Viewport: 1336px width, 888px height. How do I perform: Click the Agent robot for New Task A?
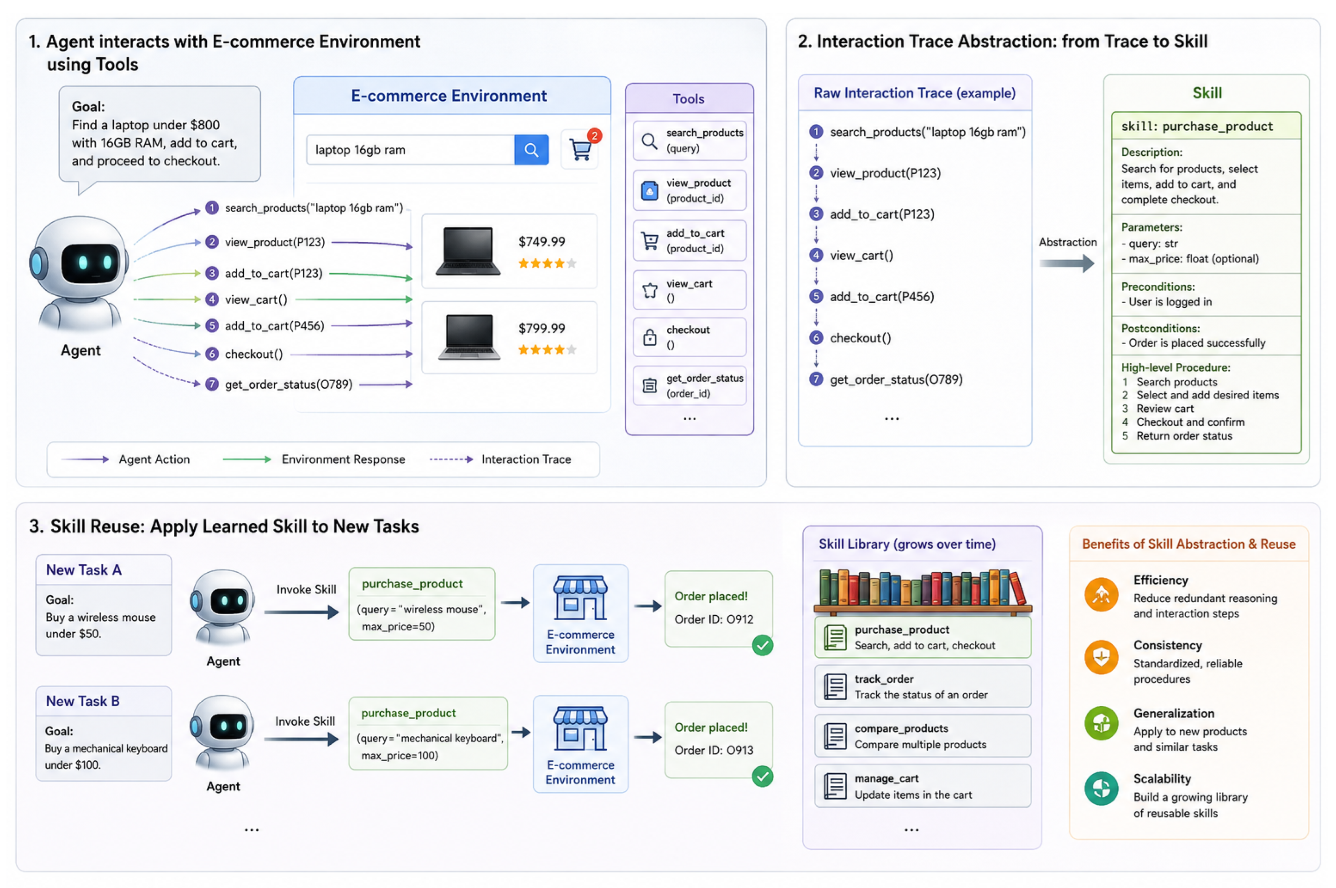[223, 608]
